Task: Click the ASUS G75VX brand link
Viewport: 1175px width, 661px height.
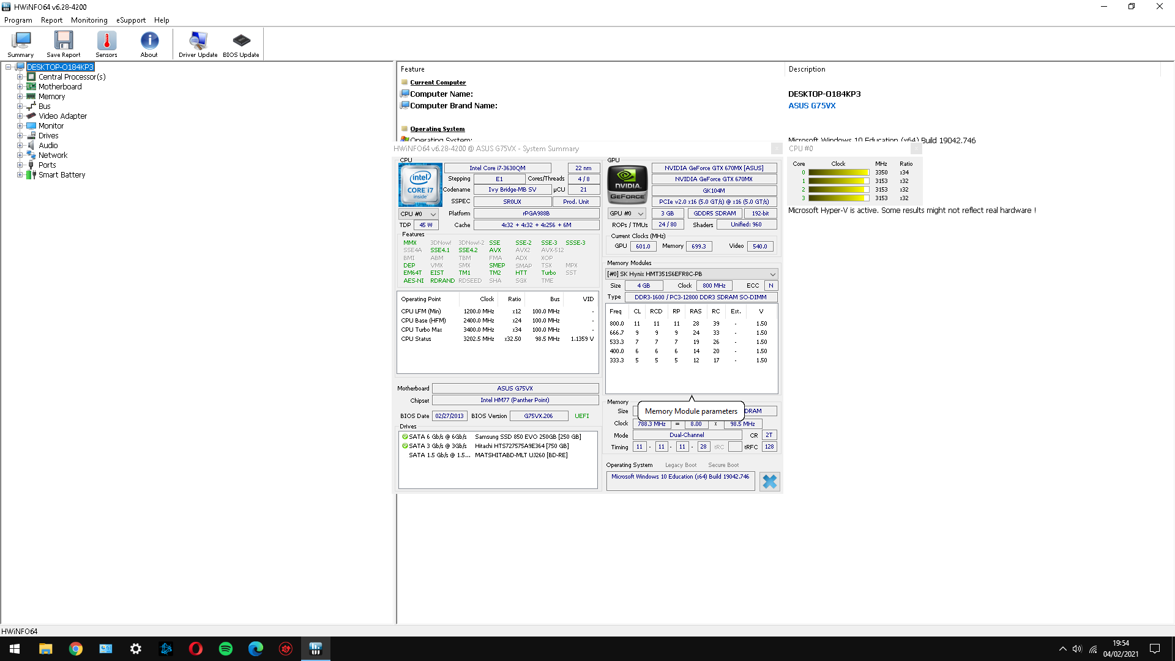Action: pos(811,106)
